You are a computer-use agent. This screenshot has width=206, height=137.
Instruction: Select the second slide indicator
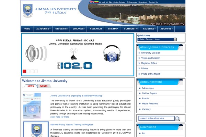click(x=28, y=71)
